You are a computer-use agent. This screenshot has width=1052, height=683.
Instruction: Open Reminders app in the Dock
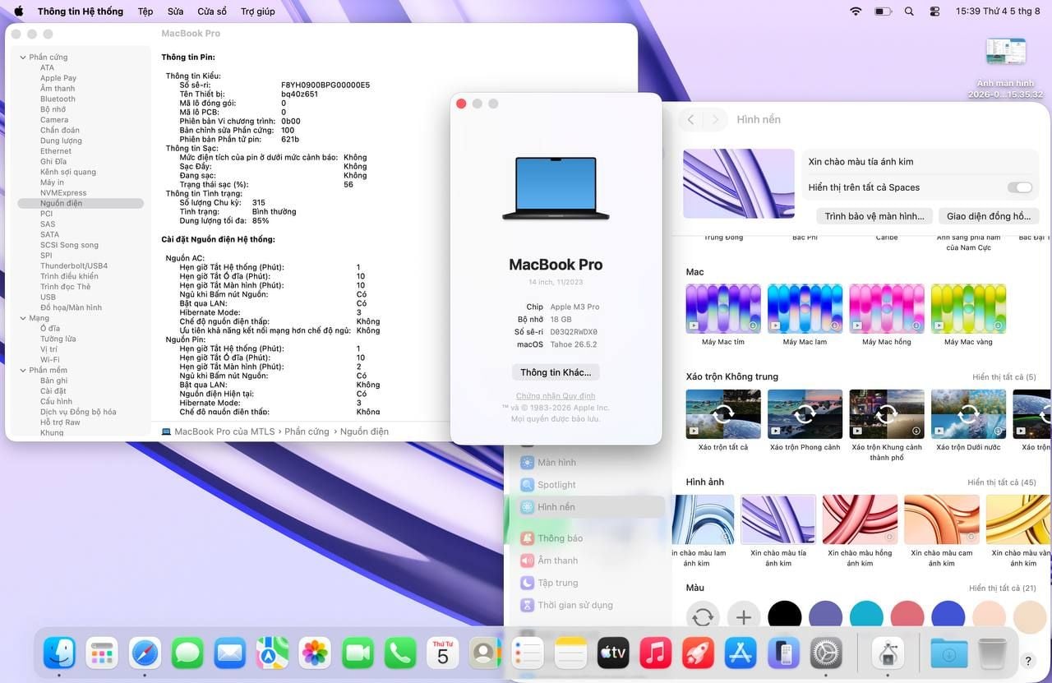tap(528, 653)
